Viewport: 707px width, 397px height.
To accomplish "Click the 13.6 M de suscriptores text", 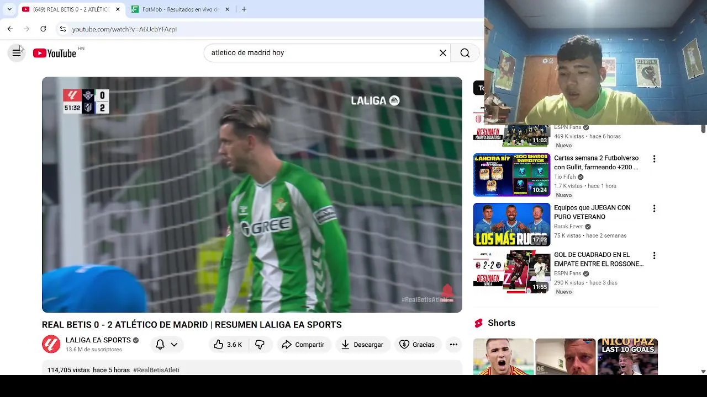I will pos(94,350).
